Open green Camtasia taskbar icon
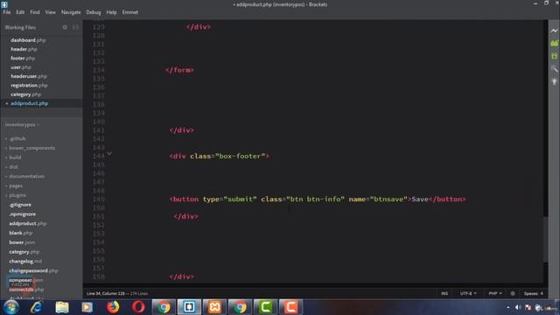The image size is (560, 315). [x=265, y=307]
